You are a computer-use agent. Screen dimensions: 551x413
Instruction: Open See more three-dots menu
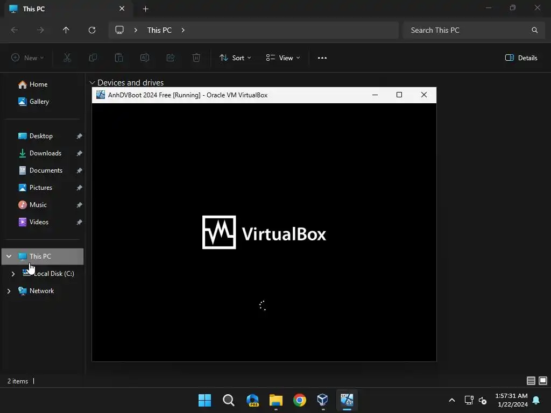click(x=322, y=58)
